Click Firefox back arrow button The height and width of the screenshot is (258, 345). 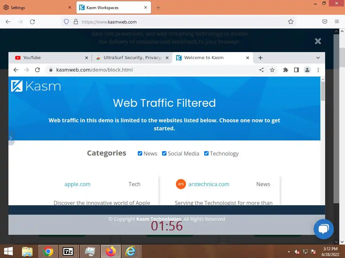[8, 22]
